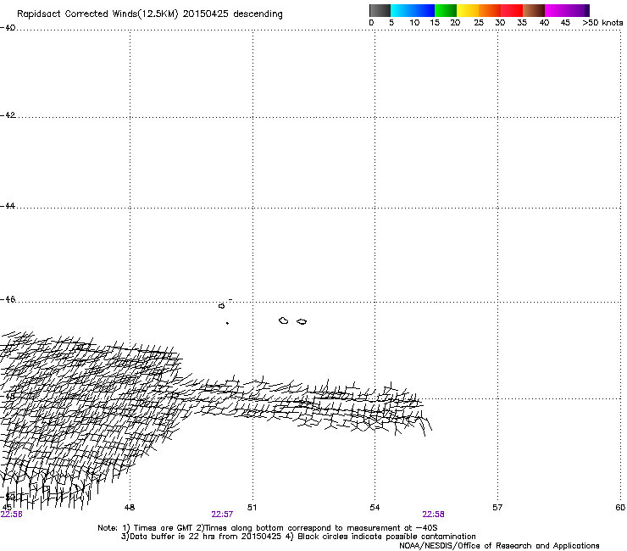Click the '54' longitude axis label
The image size is (627, 551).
coord(375,508)
